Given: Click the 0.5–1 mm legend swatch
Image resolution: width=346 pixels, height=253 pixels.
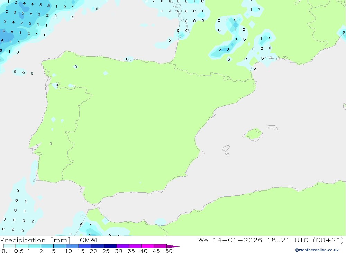Looking at the screenshot, I should click(22, 246).
